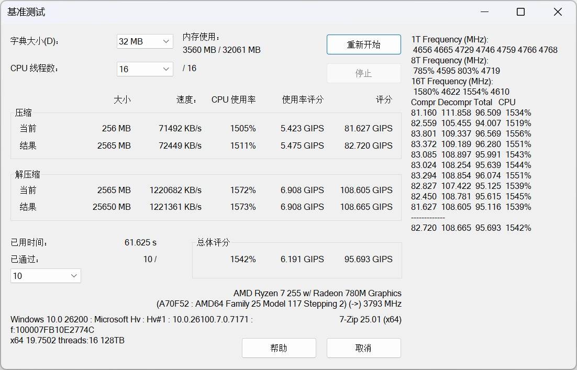Click the log row starting with 81.160

point(471,113)
